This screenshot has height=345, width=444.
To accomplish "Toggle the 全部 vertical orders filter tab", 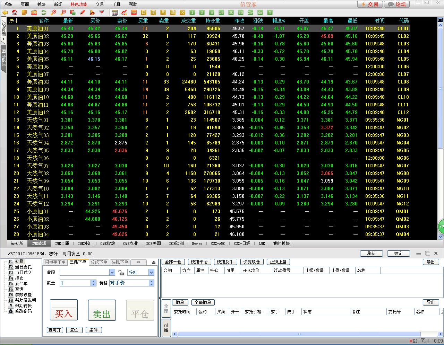I will [166, 308].
